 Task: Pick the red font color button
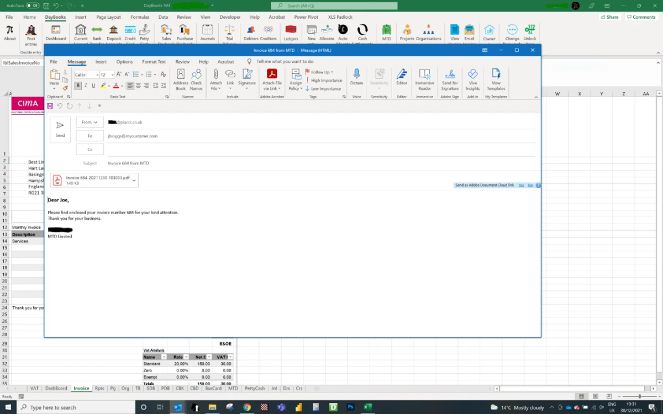115,86
